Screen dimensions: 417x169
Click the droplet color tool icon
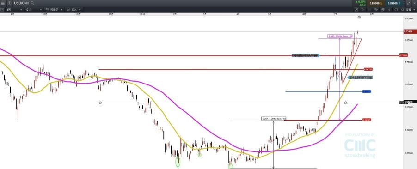390,10
